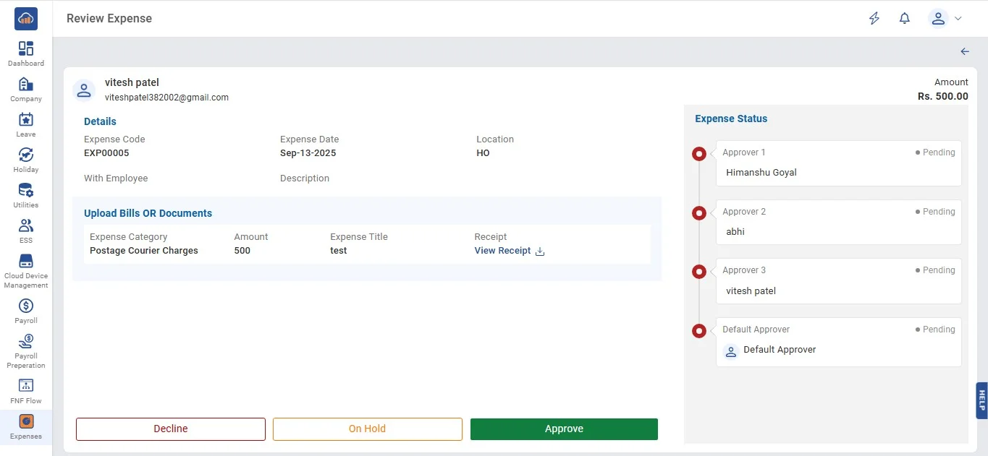The height and width of the screenshot is (456, 988).
Task: Click the notification bell icon
Action: 904,19
